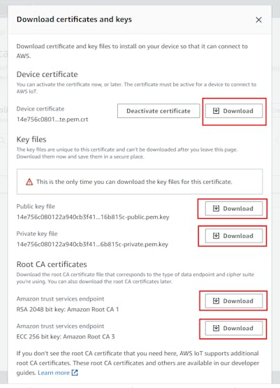280x388 pixels.
Task: Click download icon in Root CA 1 button
Action: [x=216, y=301]
